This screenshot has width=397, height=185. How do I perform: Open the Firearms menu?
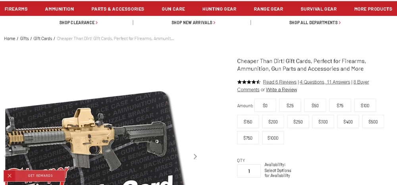pyautogui.click(x=16, y=9)
